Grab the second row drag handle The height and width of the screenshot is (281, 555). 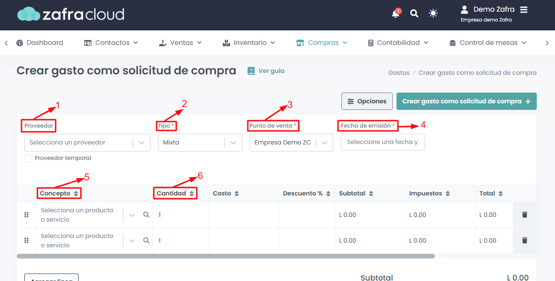(26, 241)
